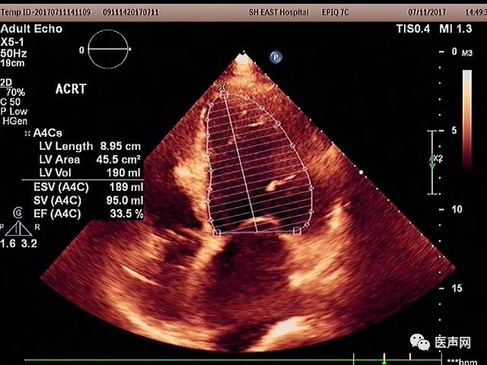Click the circular scan plane orientation icon
The height and width of the screenshot is (365, 487).
[109, 50]
